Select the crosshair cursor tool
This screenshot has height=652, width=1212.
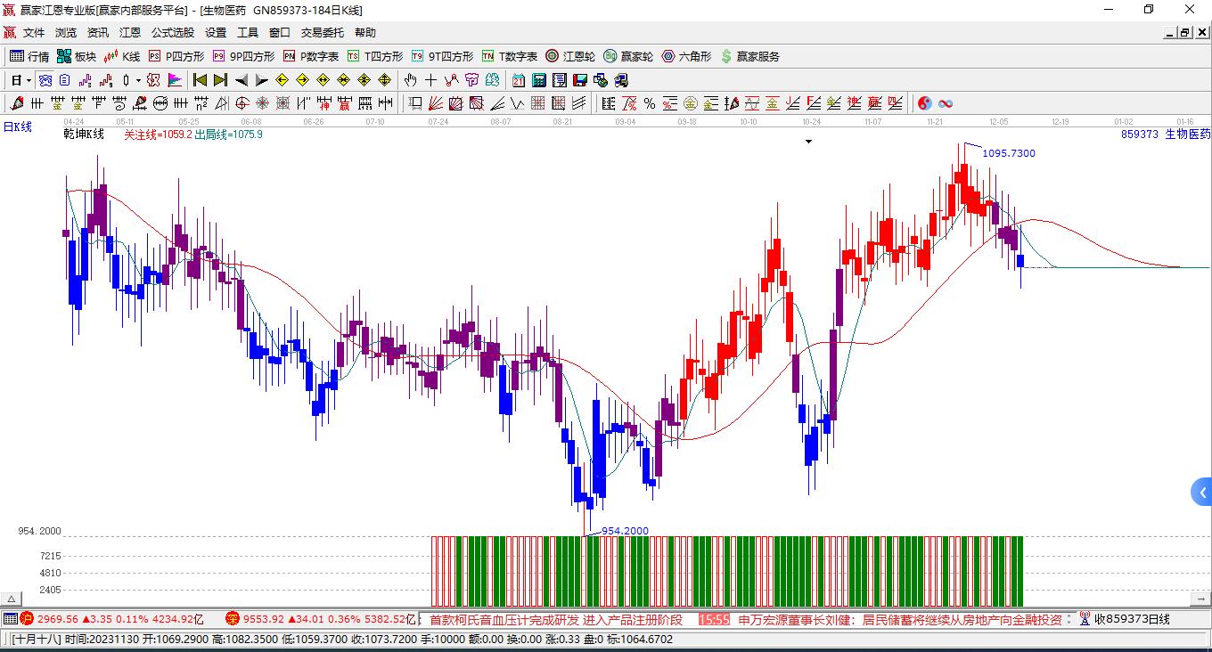(x=430, y=80)
